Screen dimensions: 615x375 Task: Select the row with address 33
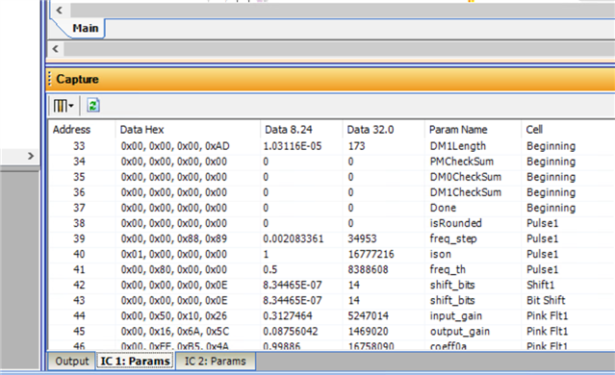click(332, 146)
